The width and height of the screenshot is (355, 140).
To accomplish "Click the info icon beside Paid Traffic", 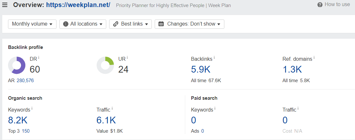I will tap(298, 109).
